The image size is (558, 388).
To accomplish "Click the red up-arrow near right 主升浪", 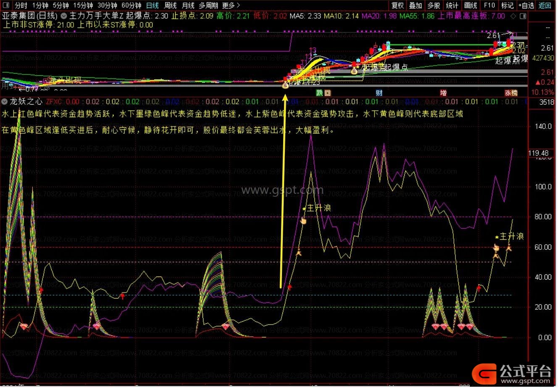I will pyautogui.click(x=479, y=288).
